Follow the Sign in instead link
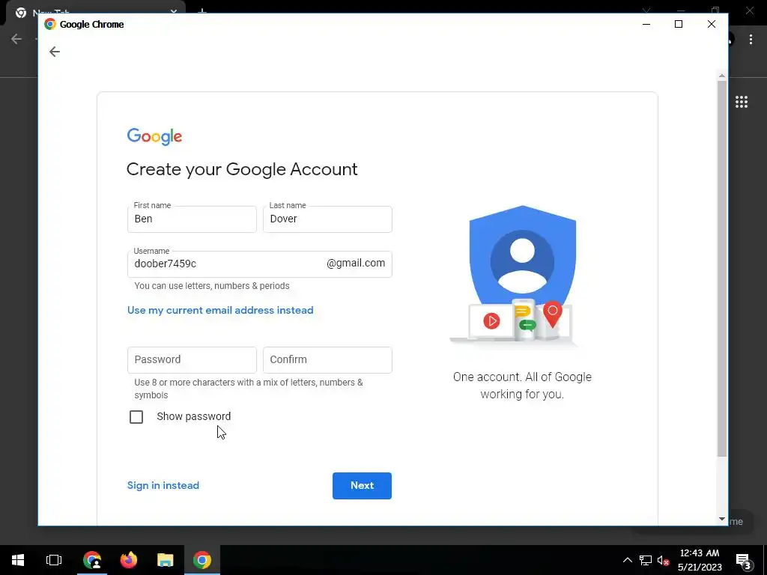Screen dimensions: 767x575 (163, 485)
